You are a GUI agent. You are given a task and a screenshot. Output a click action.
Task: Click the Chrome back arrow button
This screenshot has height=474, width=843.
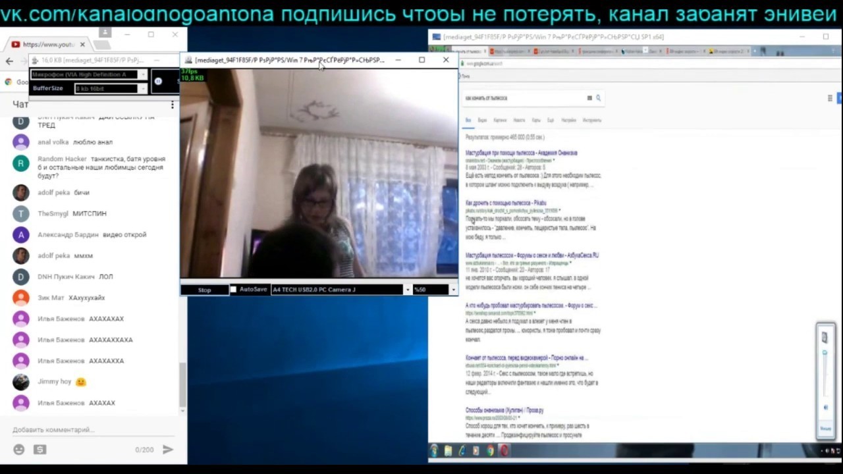point(9,61)
